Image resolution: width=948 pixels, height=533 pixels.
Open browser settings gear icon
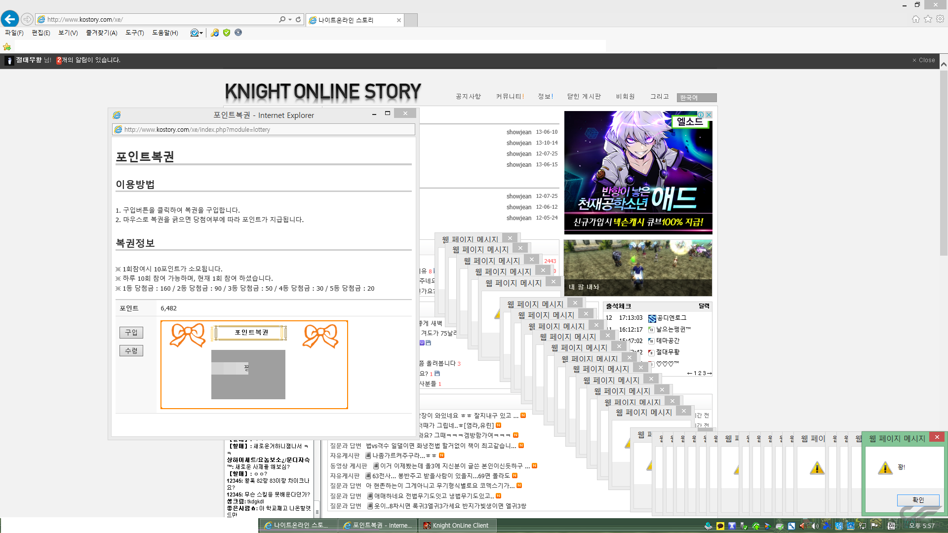940,19
